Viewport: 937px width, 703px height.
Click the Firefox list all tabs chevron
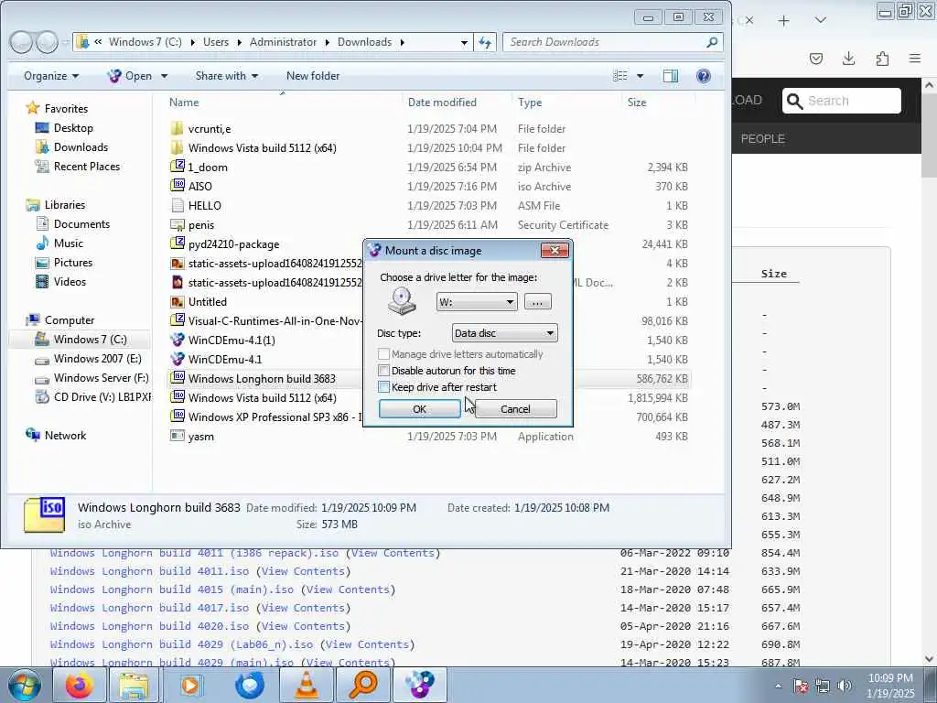pyautogui.click(x=821, y=20)
